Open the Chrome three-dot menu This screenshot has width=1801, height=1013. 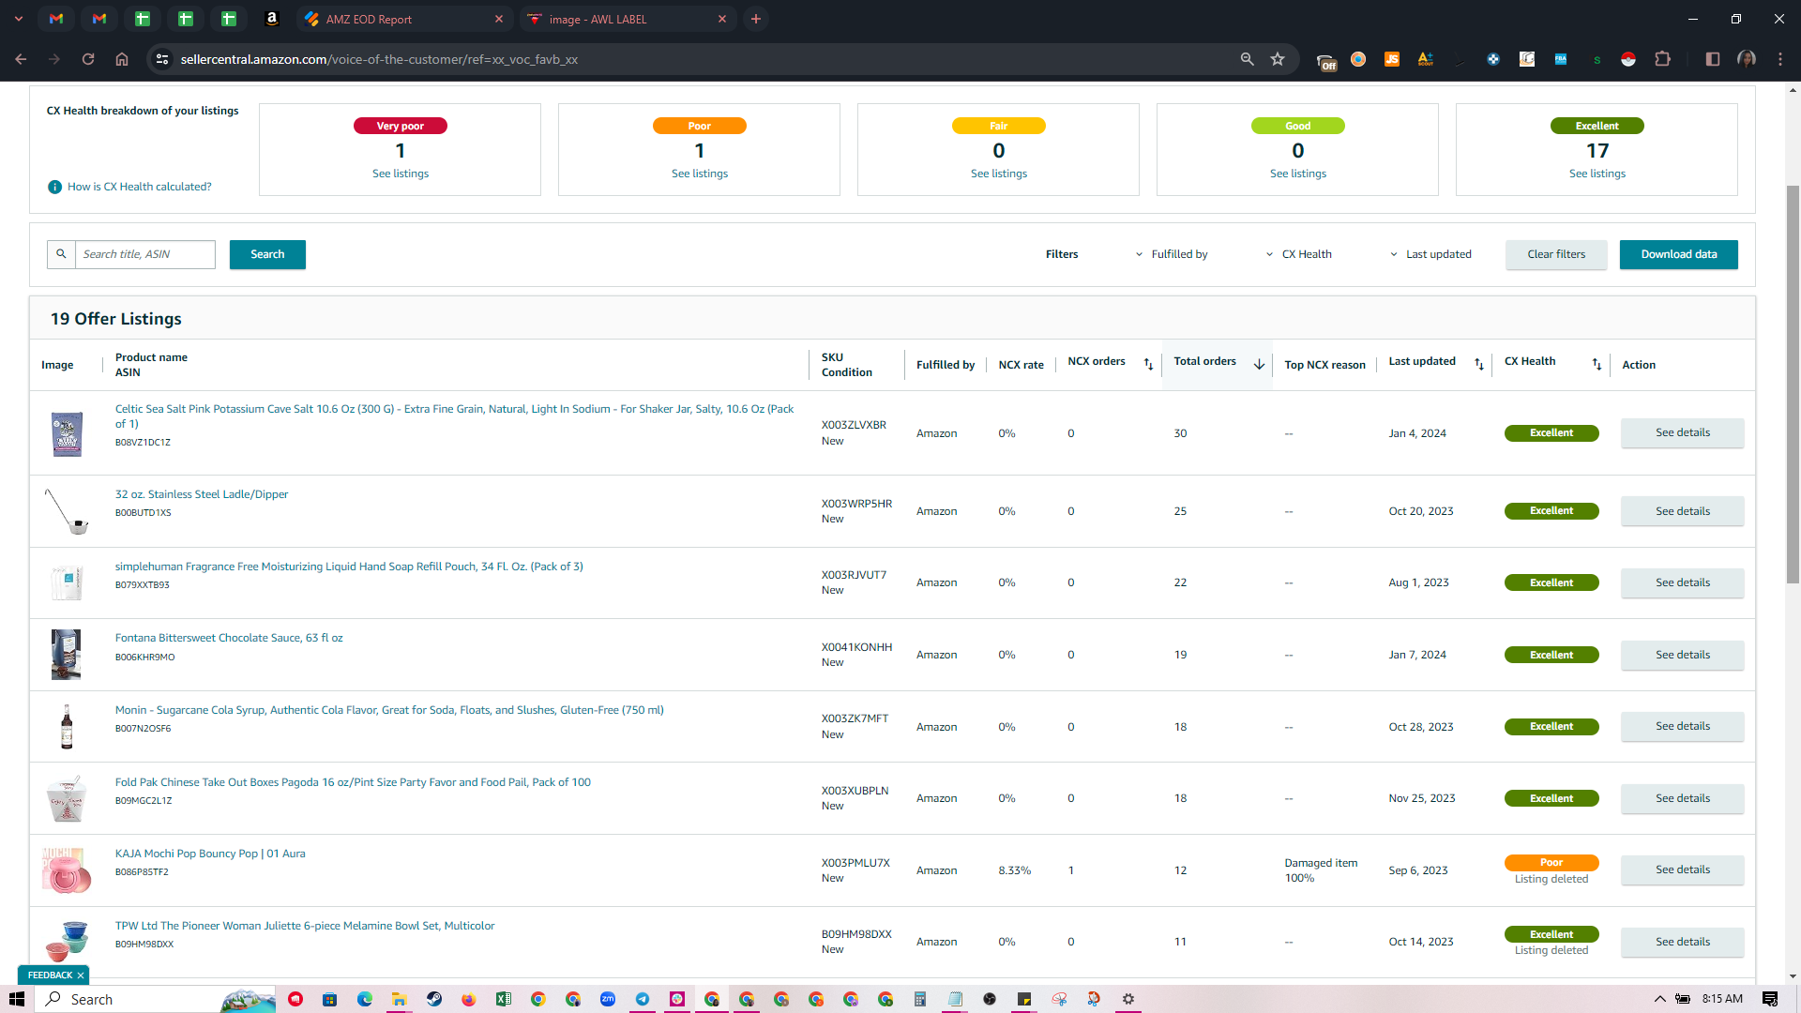pyautogui.click(x=1780, y=59)
